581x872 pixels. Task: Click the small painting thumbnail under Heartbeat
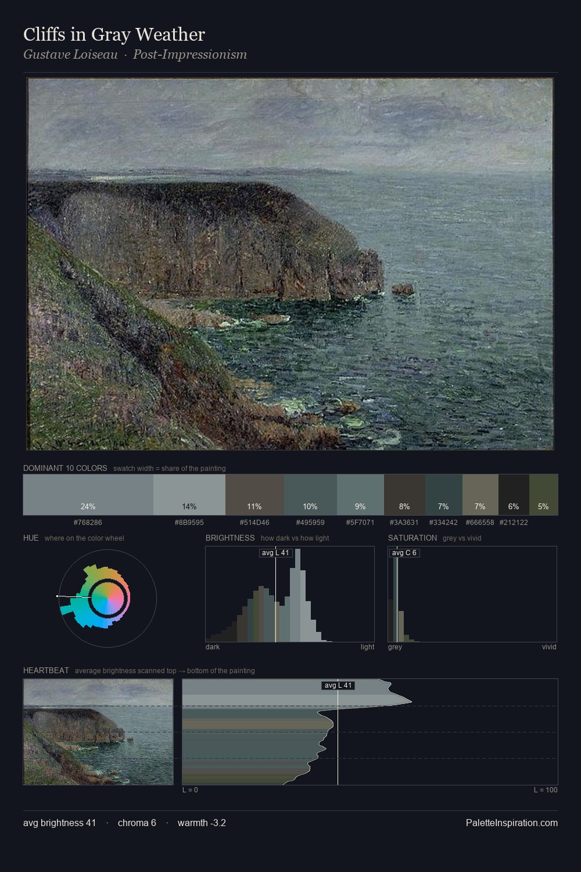click(98, 732)
